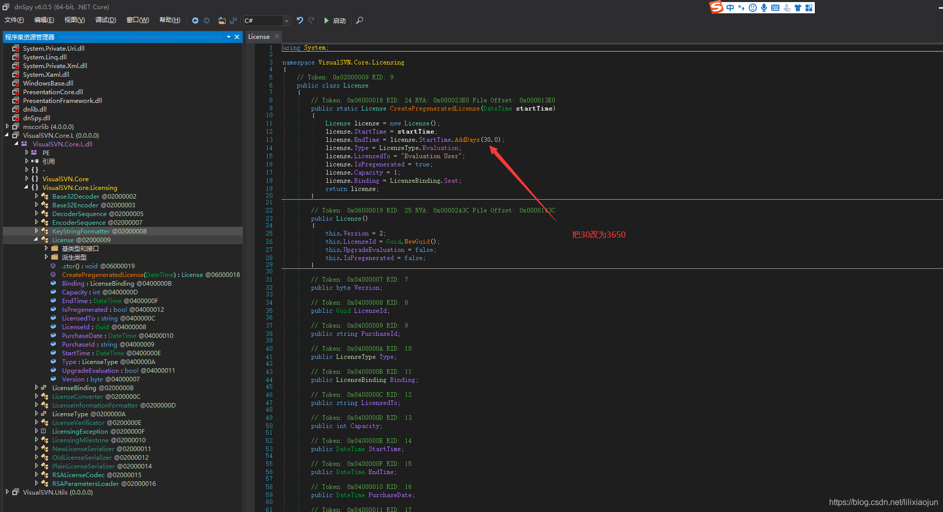Click the Sogou voice input microphone icon
The height and width of the screenshot is (512, 943).
tap(764, 8)
